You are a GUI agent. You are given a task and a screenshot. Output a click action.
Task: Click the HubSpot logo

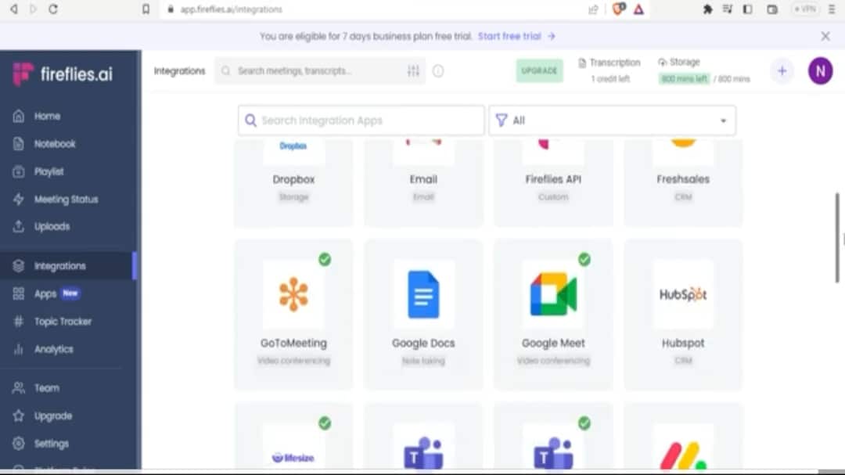(683, 294)
